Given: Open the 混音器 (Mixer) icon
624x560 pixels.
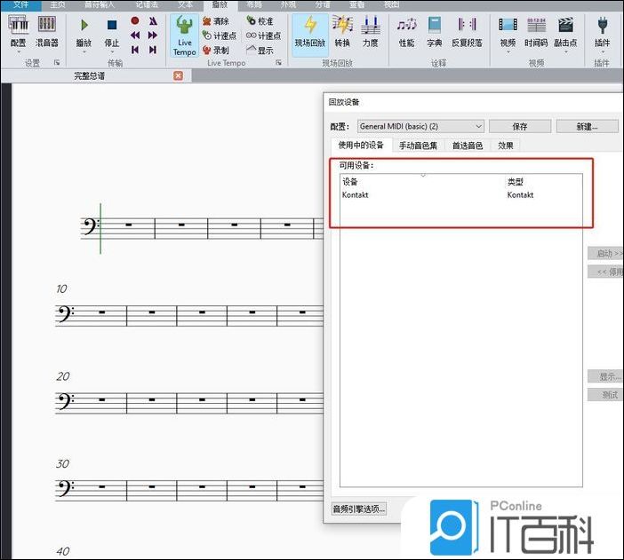Looking at the screenshot, I should (x=46, y=31).
